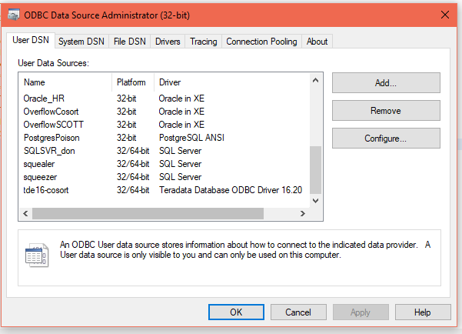Open the System DSN tab
This screenshot has width=462, height=334.
coord(81,42)
